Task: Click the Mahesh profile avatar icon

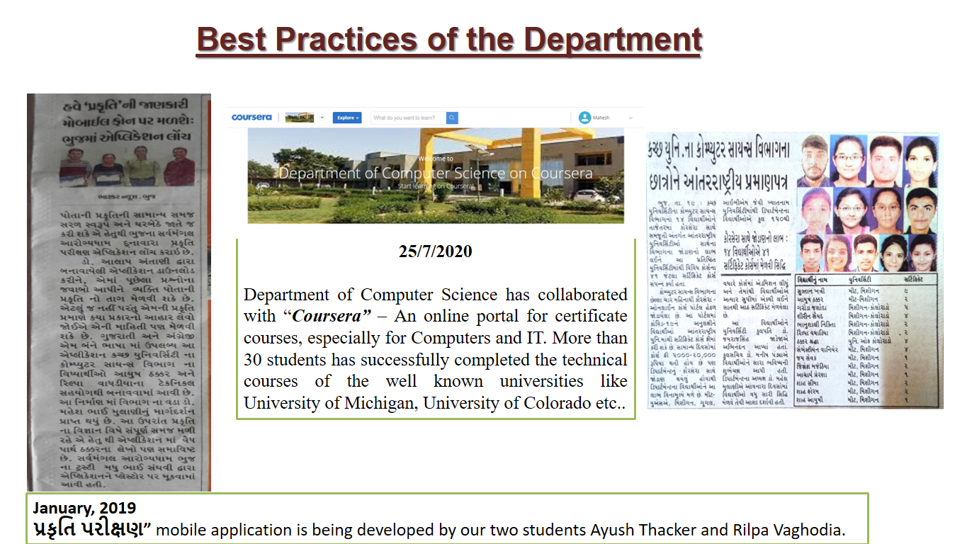Action: [x=584, y=118]
